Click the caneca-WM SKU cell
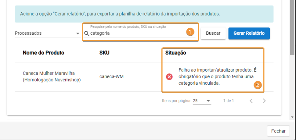Image resolution: width=296 pixels, height=140 pixels. 112,77
